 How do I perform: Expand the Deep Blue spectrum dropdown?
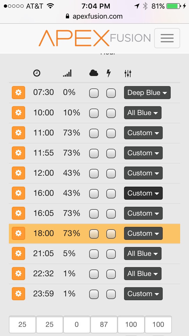tap(147, 93)
